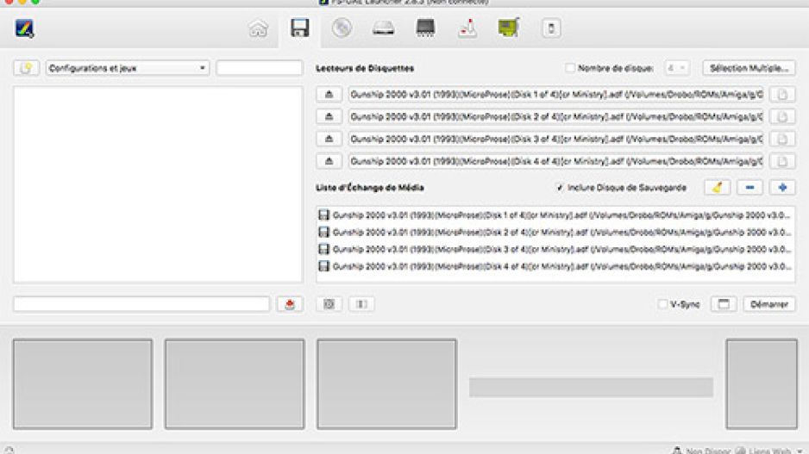Select Disk 1 of 4 in media swap list
This screenshot has height=454, width=809.
[555, 215]
